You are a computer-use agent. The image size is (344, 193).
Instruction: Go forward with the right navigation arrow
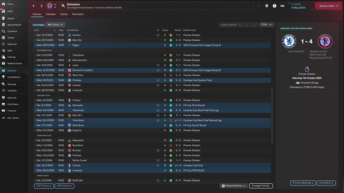41,6
